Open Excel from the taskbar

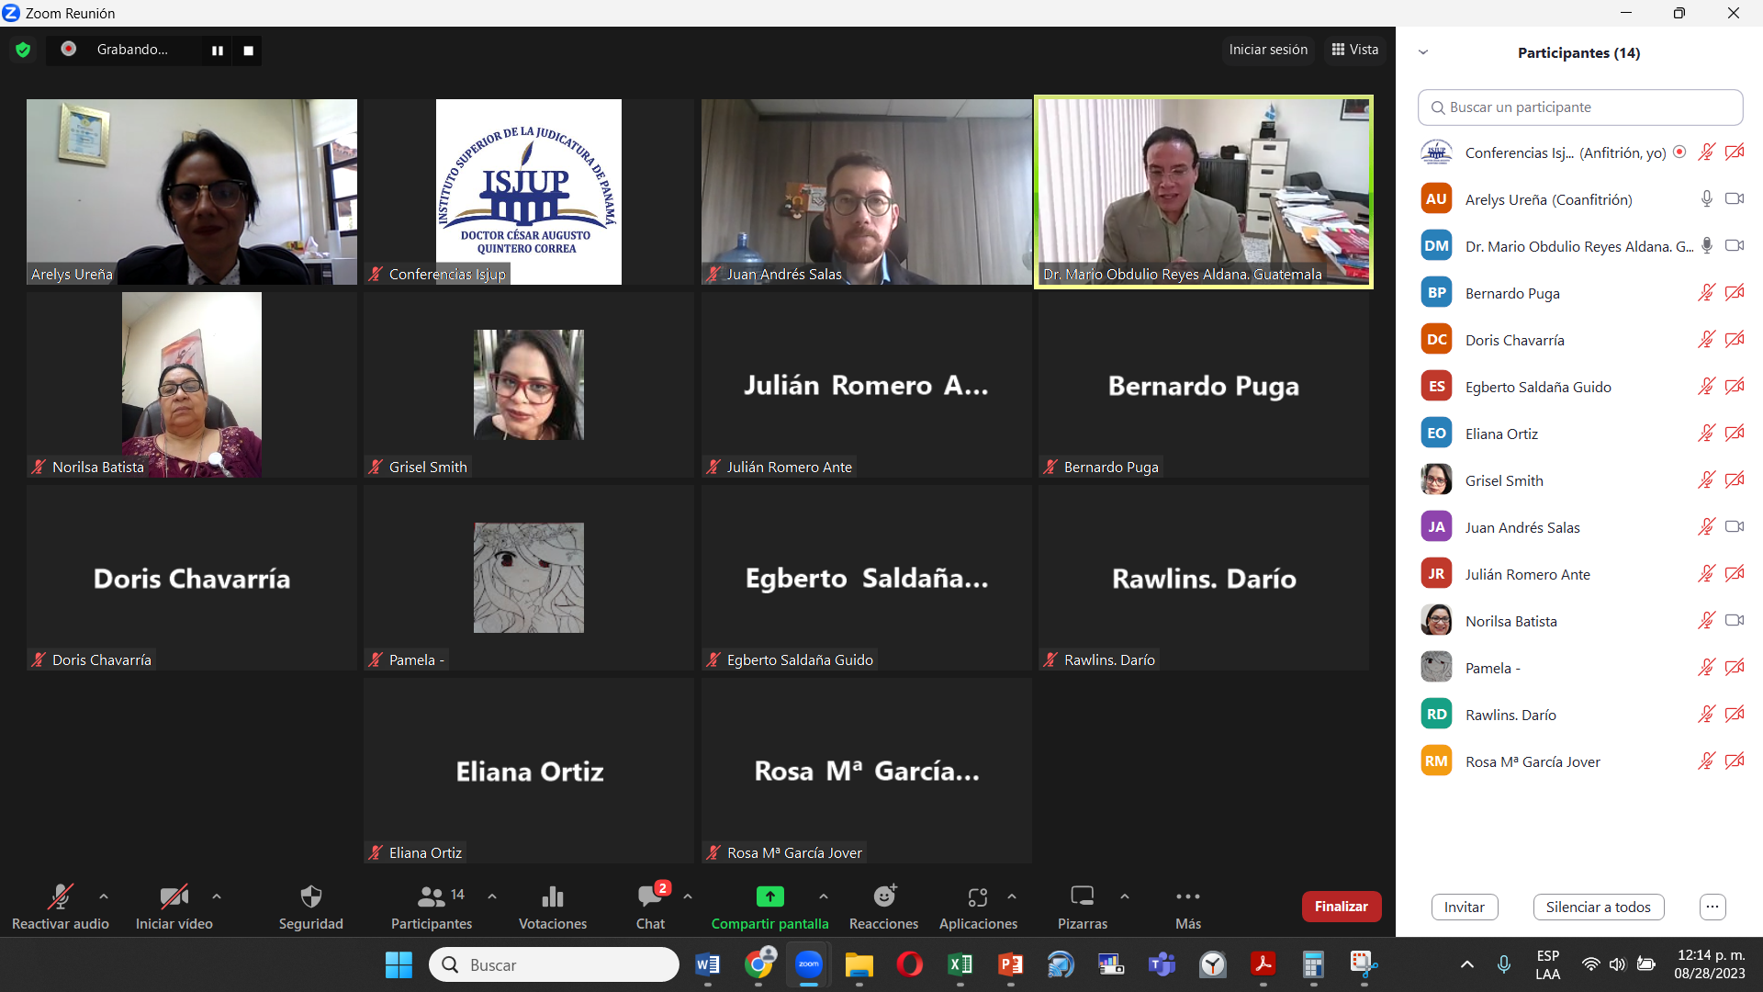pos(960,964)
